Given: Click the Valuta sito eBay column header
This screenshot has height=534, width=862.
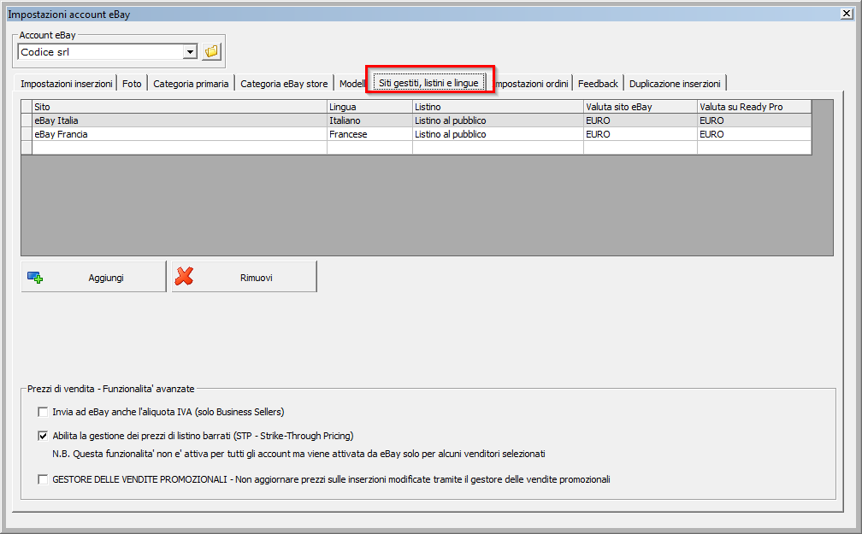Looking at the screenshot, I should coord(640,107).
